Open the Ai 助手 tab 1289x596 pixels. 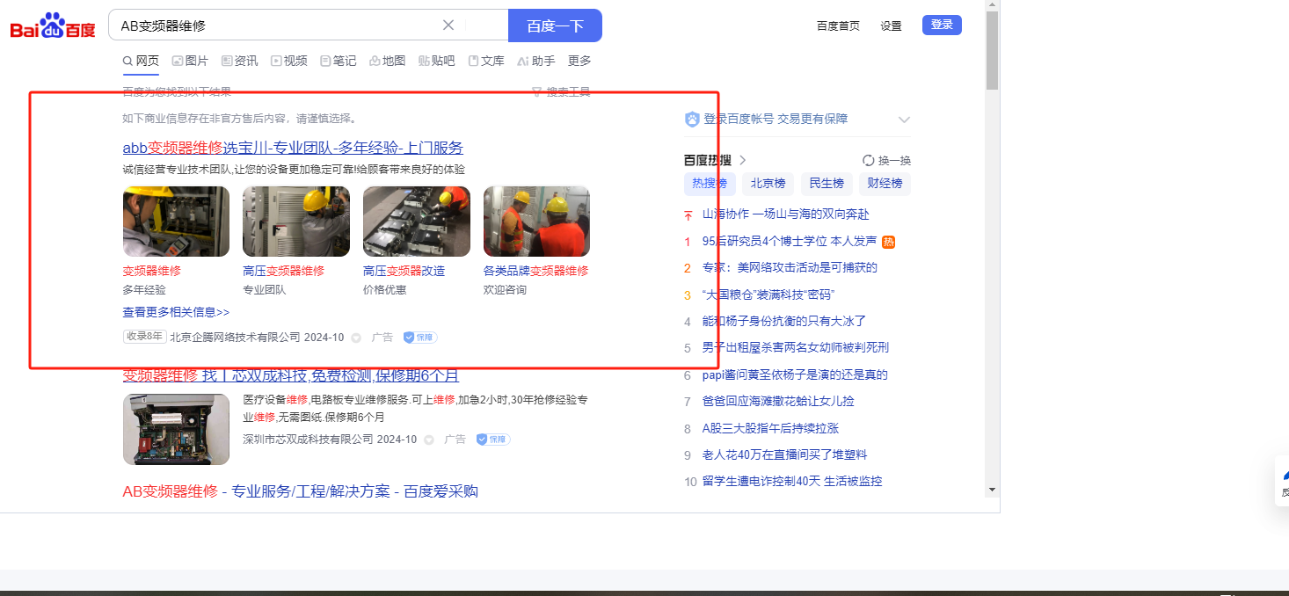click(536, 61)
